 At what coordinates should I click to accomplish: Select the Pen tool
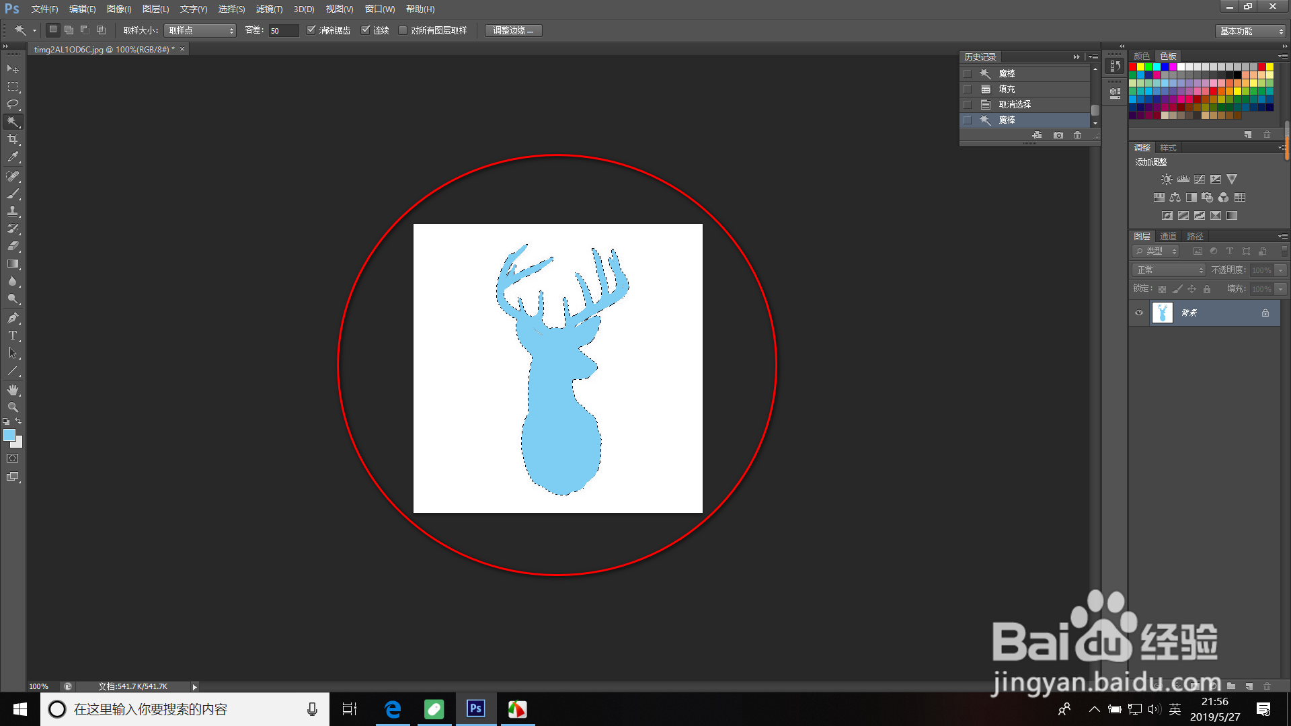(13, 318)
